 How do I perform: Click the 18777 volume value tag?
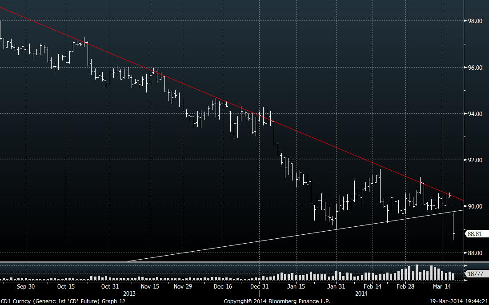coord(476,274)
